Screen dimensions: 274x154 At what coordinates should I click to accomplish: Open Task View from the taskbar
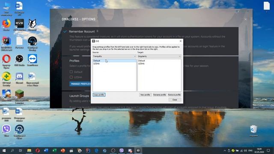[21, 151]
